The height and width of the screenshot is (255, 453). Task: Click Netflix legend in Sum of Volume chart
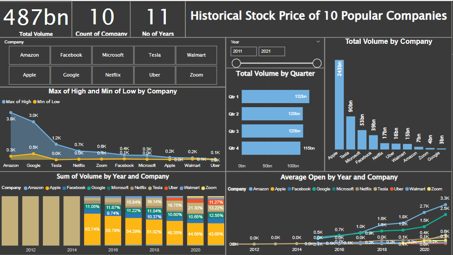coord(138,188)
